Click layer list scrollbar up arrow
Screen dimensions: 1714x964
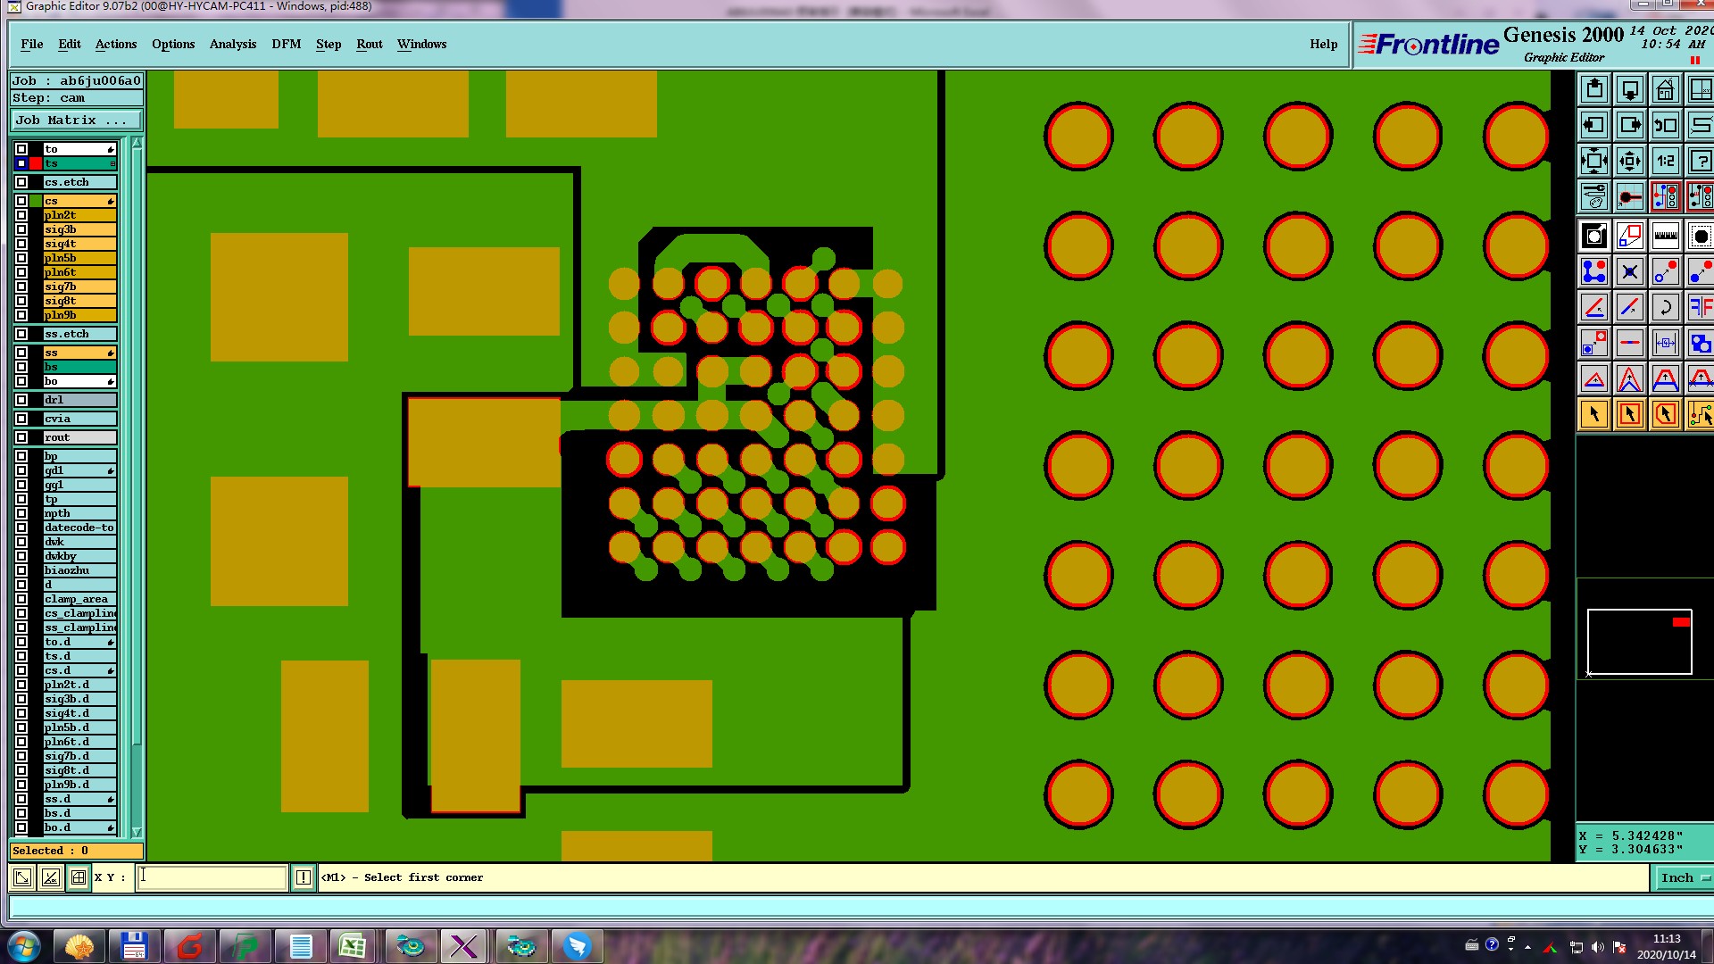[137, 143]
